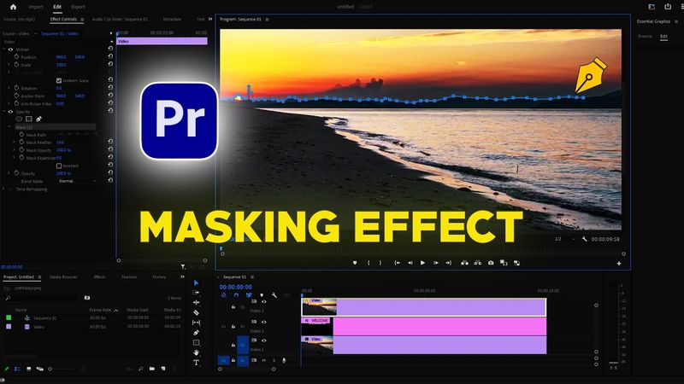Image resolution: width=684 pixels, height=384 pixels.
Task: Show overflow tabs in source panel group
Action: point(210,19)
